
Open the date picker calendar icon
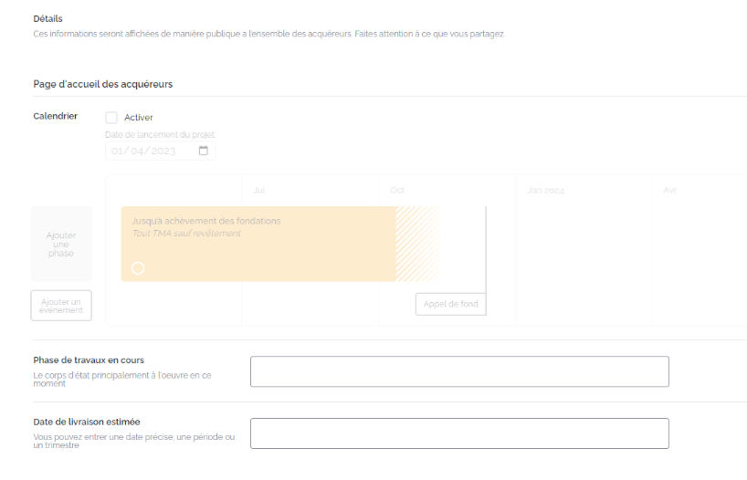[204, 151]
